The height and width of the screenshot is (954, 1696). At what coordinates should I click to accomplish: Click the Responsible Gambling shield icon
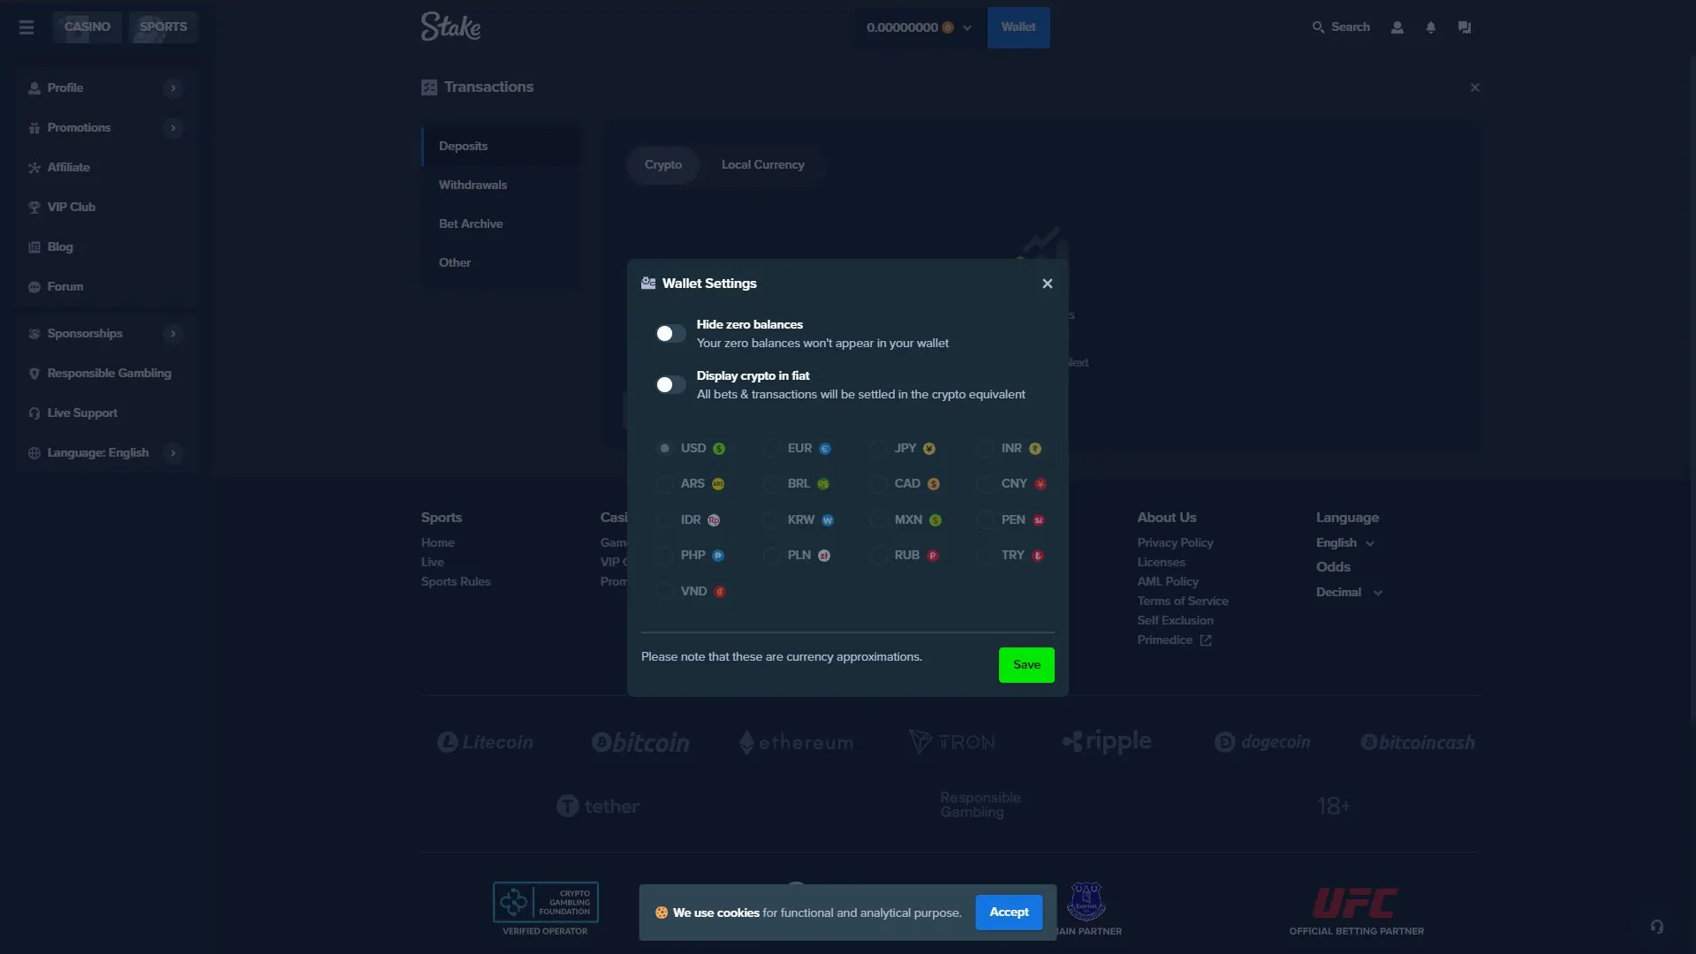pos(34,374)
